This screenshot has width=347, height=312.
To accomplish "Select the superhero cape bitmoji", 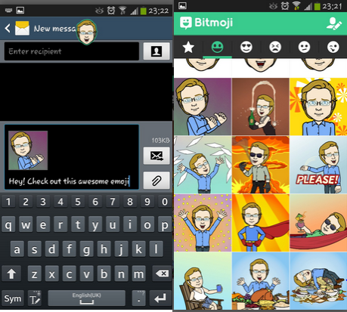I will point(261,223).
